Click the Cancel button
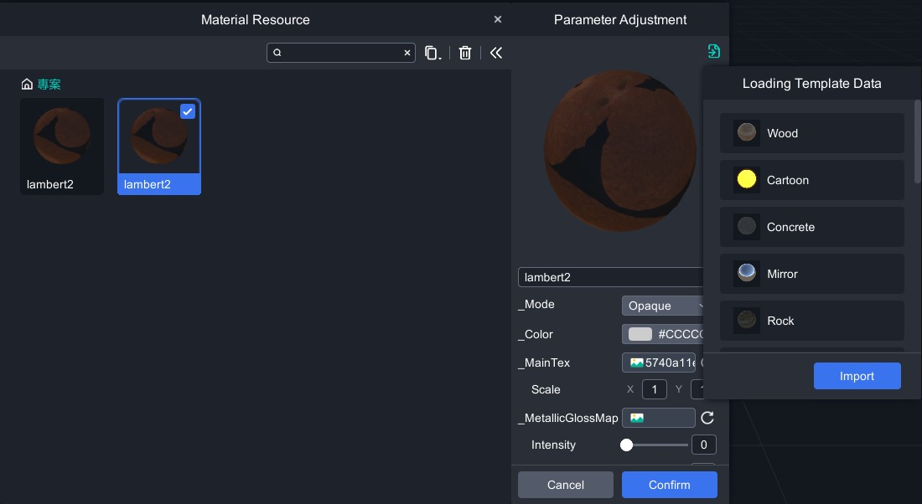922x504 pixels. pos(565,485)
